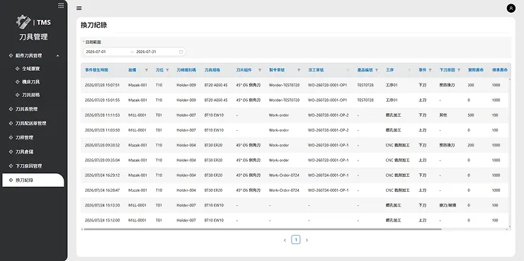Viewport: 524px width, 261px height.
Task: Select row timestamp 2026/07/28 15:07:51
Action: pyautogui.click(x=102, y=85)
